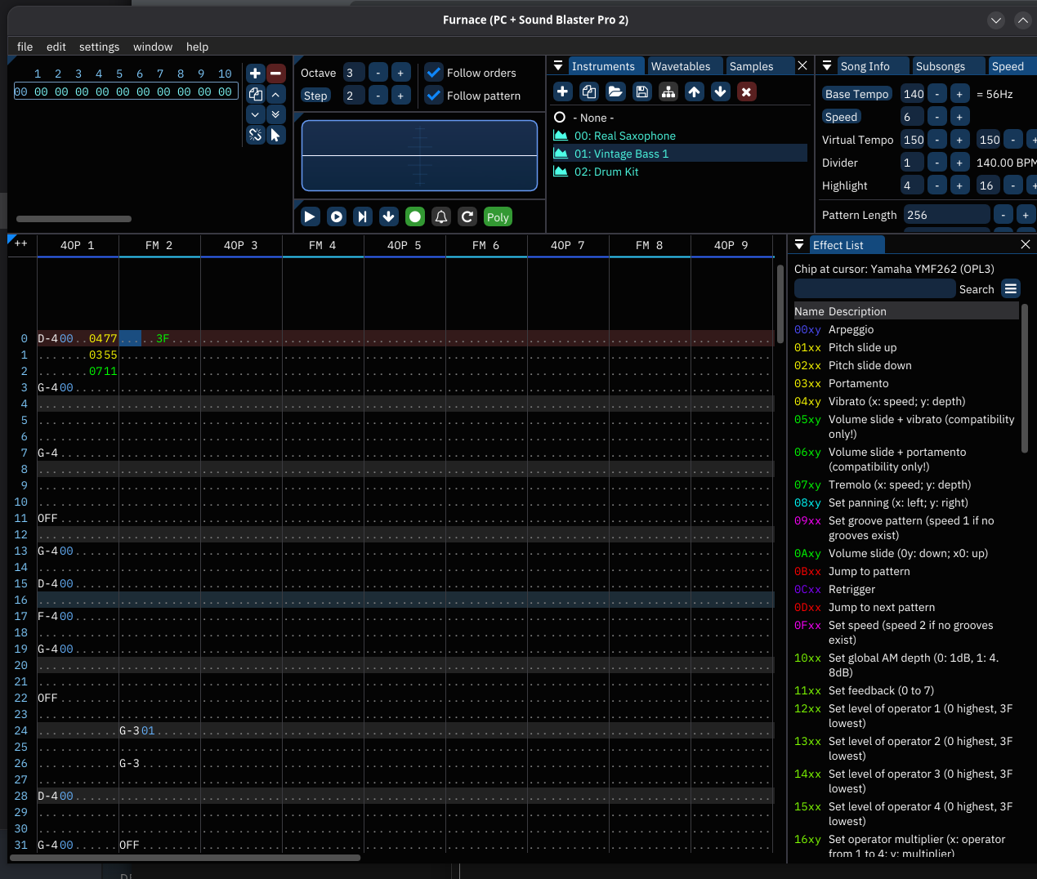Image resolution: width=1037 pixels, height=879 pixels.
Task: Click the Poly button
Action: (498, 216)
